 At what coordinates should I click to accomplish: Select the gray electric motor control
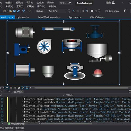pyautogui.click(x=25, y=32)
